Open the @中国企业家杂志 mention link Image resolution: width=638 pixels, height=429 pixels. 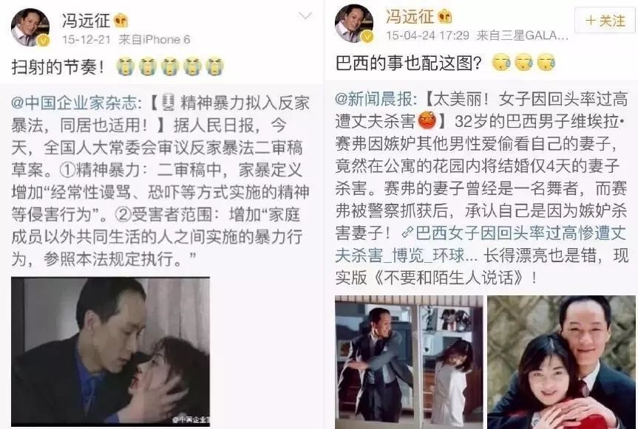[x=76, y=103]
